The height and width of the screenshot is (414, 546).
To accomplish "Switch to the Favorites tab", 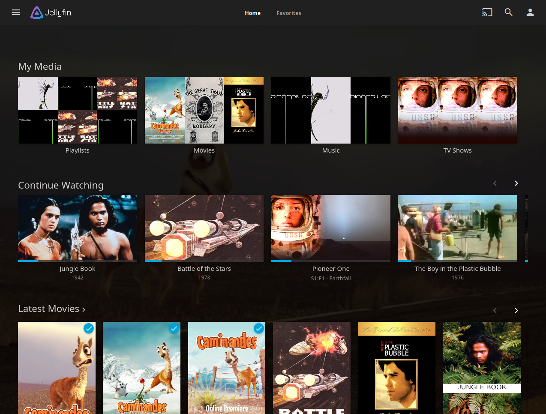I will pos(289,13).
